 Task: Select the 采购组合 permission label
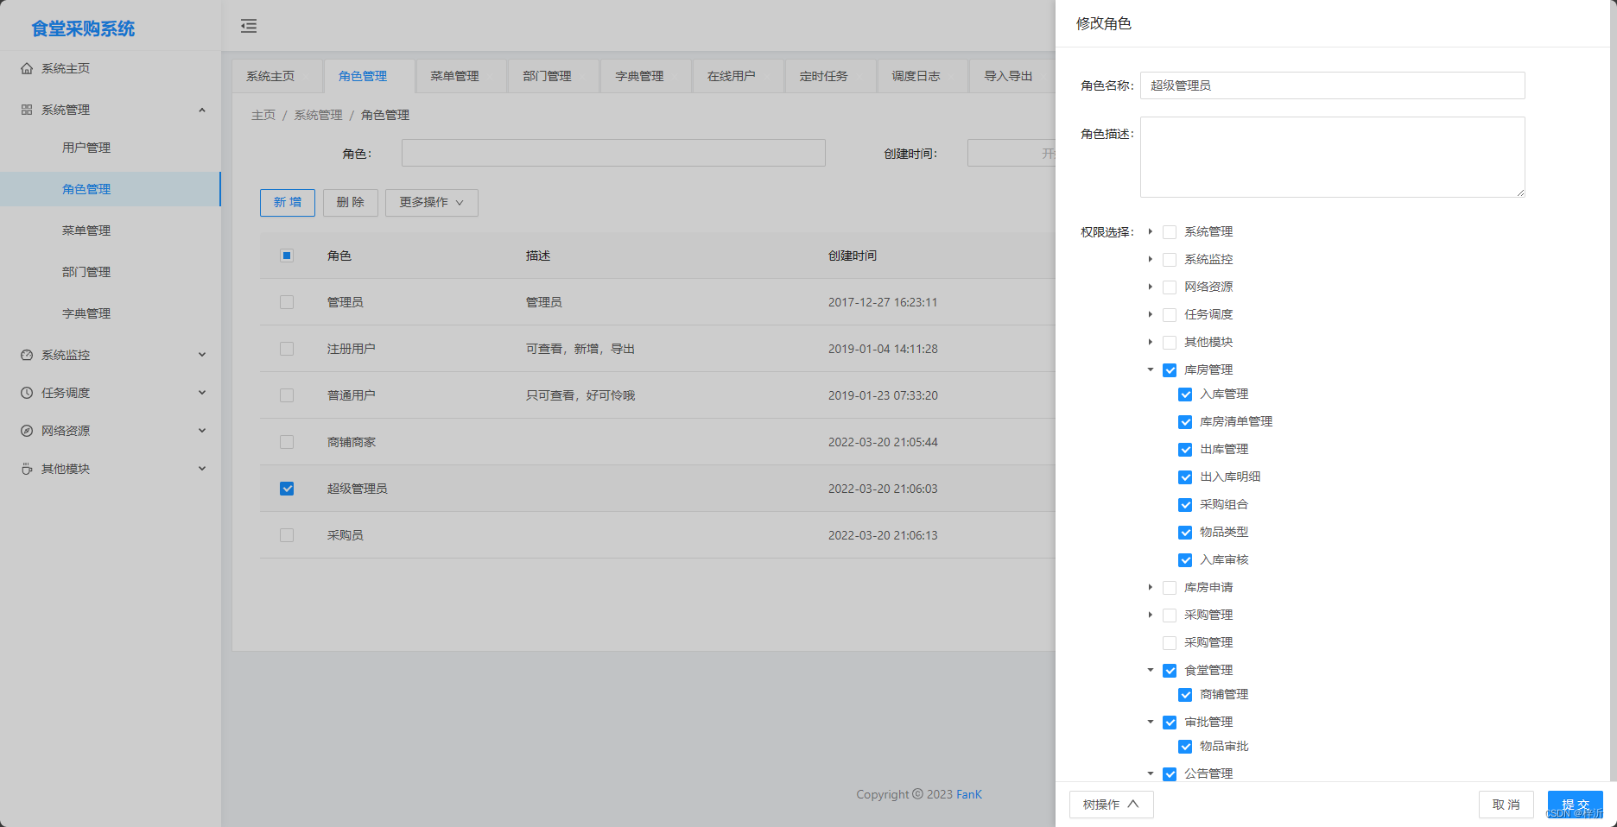pos(1224,504)
